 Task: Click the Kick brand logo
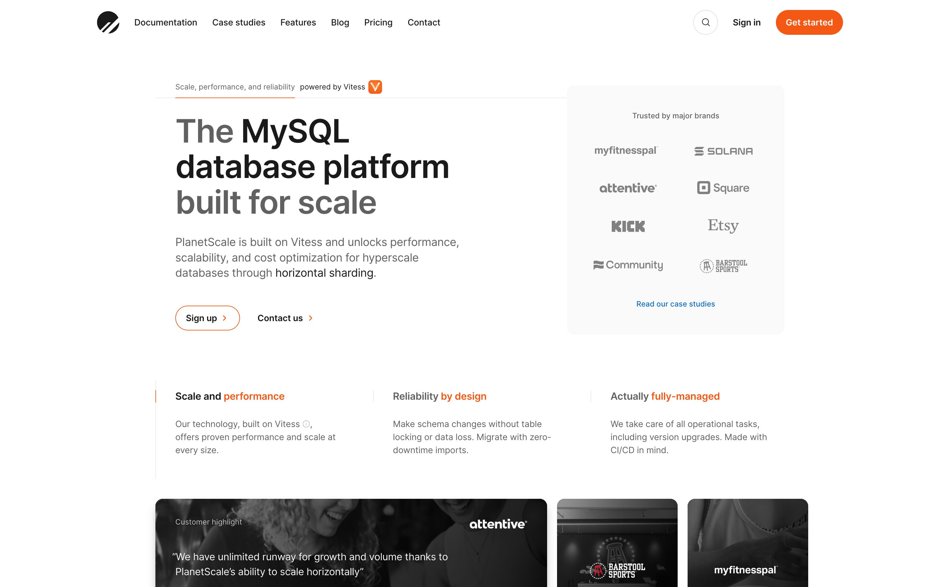click(x=628, y=226)
